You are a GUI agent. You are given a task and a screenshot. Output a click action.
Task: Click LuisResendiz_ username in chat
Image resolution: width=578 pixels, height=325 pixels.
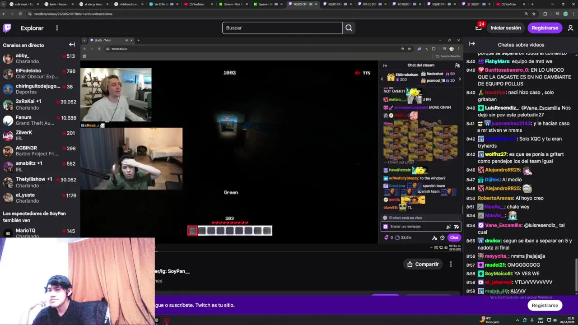click(502, 108)
